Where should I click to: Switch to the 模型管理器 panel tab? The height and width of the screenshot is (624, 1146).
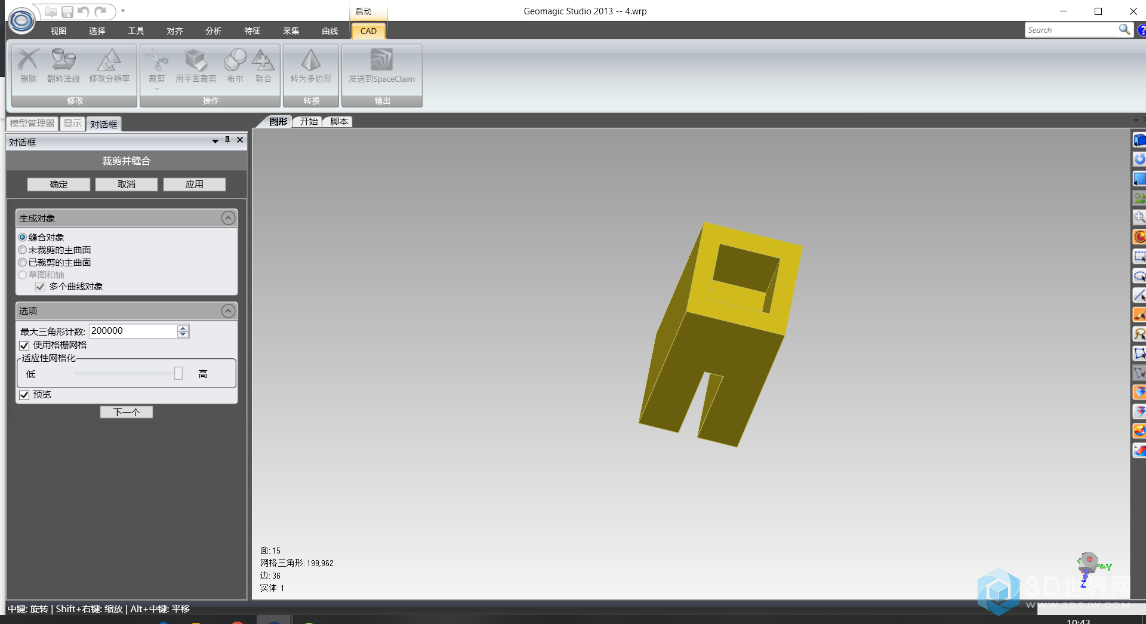32,123
